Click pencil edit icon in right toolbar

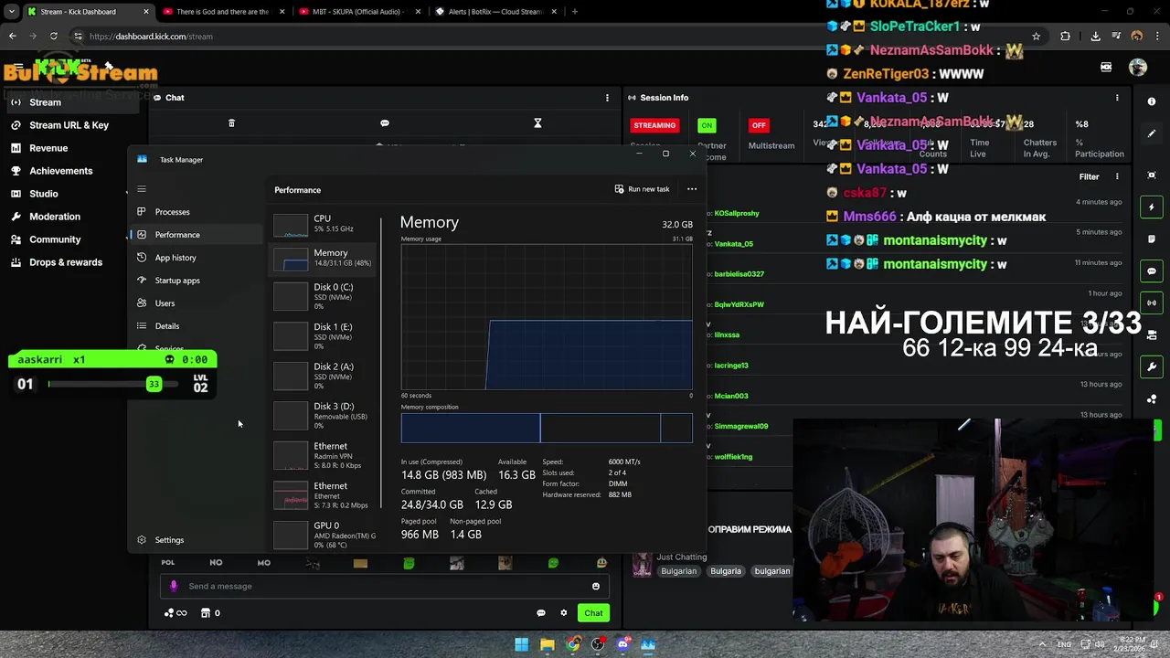(1152, 133)
